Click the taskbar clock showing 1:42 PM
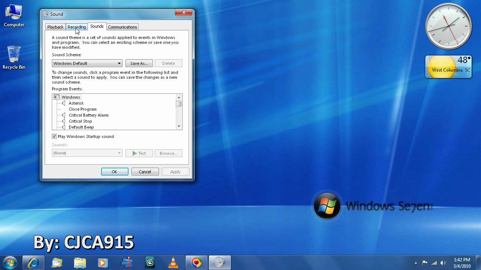The height and width of the screenshot is (270, 481). [x=462, y=263]
